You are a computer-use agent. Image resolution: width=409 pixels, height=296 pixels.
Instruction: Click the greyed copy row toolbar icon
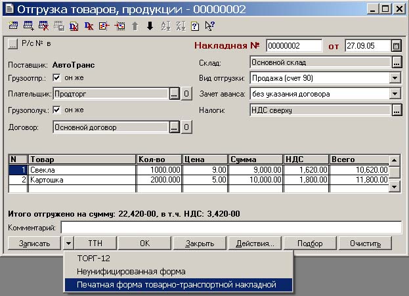coord(59,26)
